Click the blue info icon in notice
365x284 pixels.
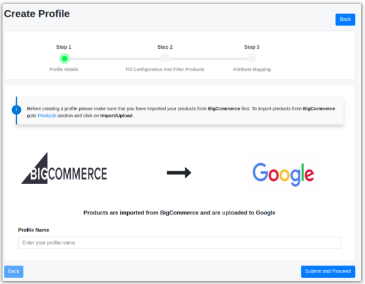pyautogui.click(x=16, y=109)
